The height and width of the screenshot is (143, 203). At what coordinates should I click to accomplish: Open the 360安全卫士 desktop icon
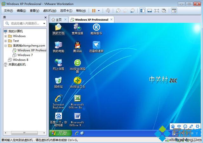click(77, 83)
